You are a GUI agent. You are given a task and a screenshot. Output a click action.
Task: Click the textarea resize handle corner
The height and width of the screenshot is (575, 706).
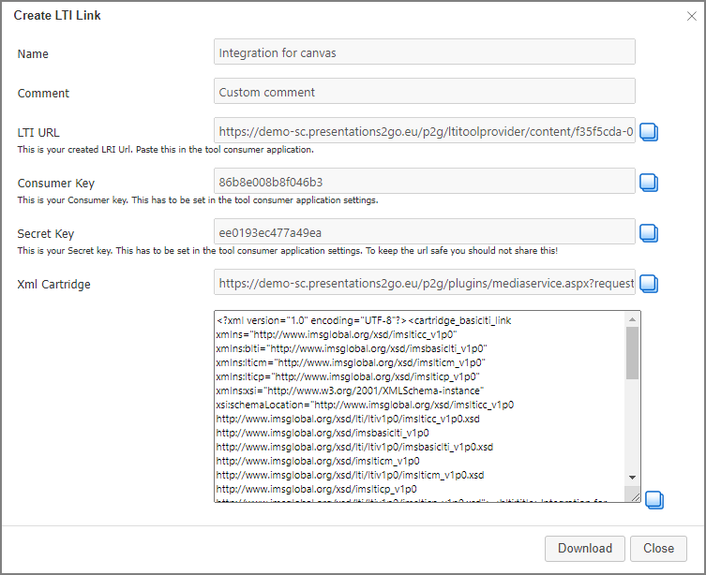(636, 496)
